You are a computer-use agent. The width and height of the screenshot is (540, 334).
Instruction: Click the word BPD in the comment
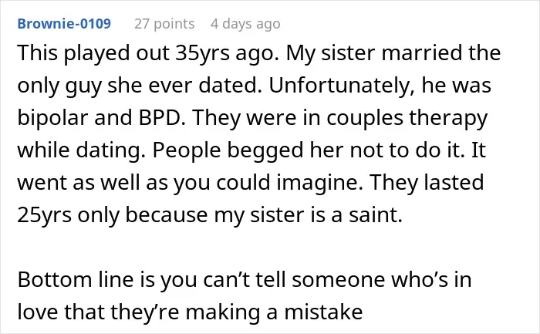162,117
